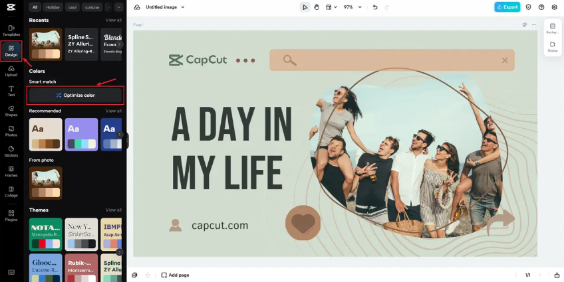Apply the beige-brown recommended color palette

click(46, 135)
